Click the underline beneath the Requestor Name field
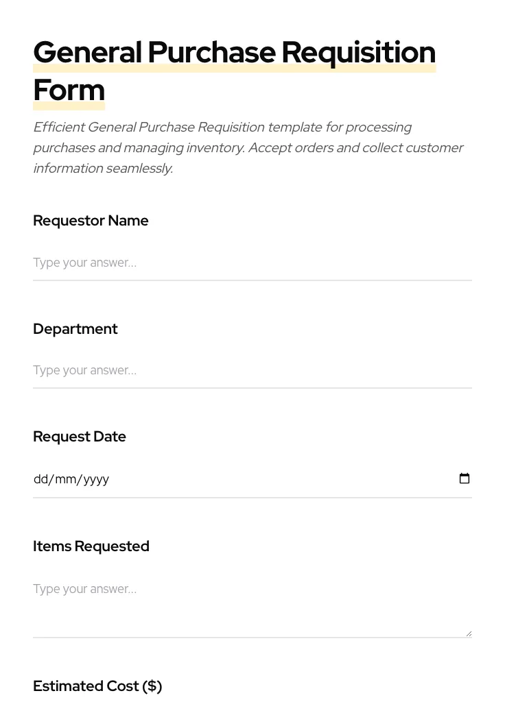 tap(252, 280)
